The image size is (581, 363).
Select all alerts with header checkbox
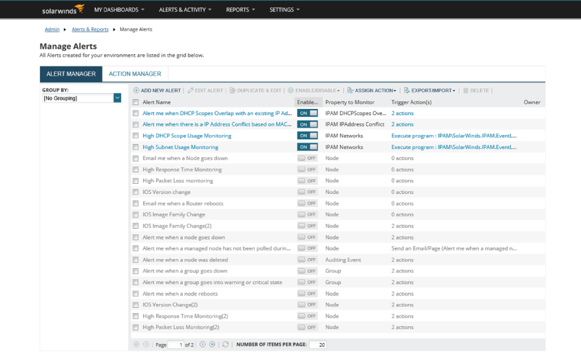tap(136, 102)
